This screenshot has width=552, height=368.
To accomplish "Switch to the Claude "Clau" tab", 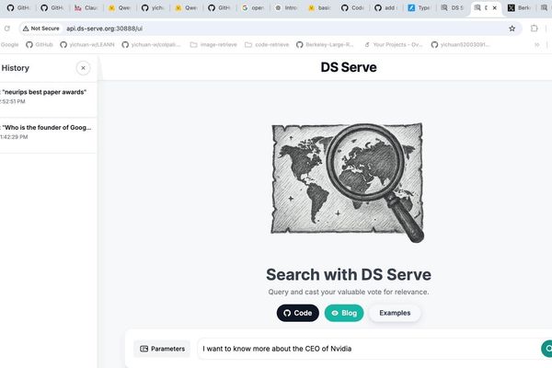I will point(86,7).
